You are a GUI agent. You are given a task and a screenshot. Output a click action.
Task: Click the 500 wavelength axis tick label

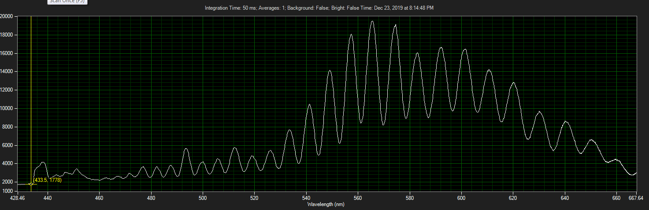203,199
